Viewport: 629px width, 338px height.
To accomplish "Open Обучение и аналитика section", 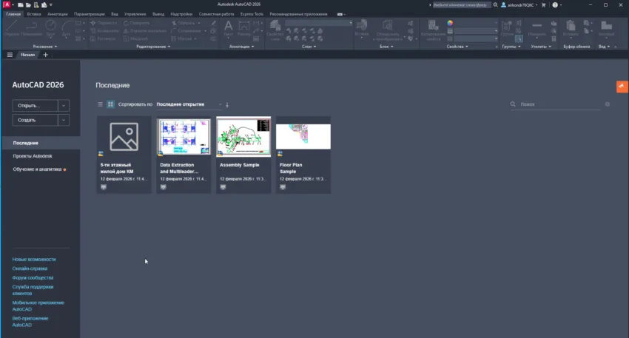I will [x=37, y=169].
